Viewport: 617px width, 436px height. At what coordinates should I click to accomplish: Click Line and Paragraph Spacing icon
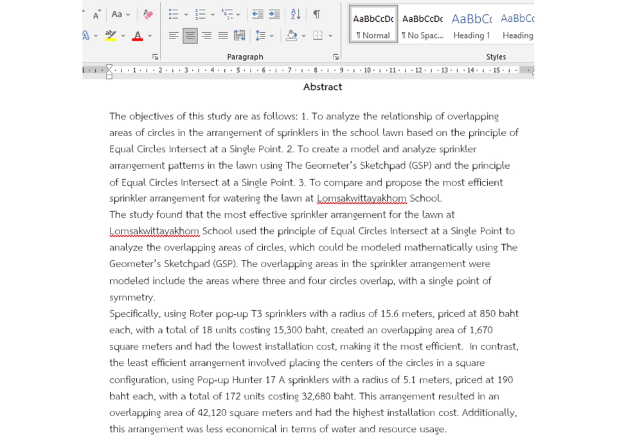260,36
